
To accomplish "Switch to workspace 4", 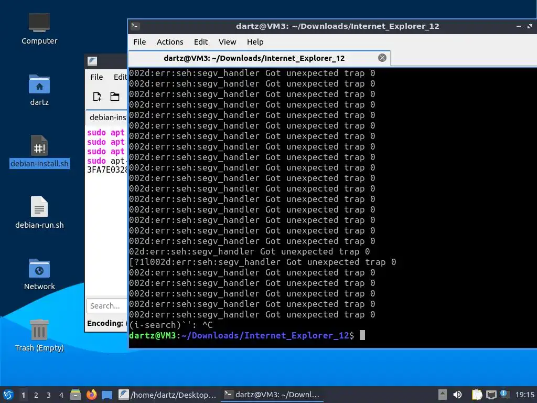I will (x=61, y=395).
